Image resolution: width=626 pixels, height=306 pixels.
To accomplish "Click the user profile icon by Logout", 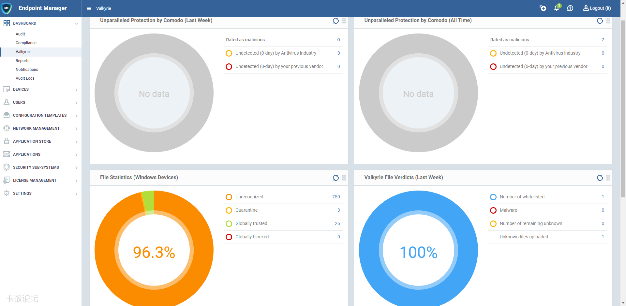I will click(x=586, y=8).
